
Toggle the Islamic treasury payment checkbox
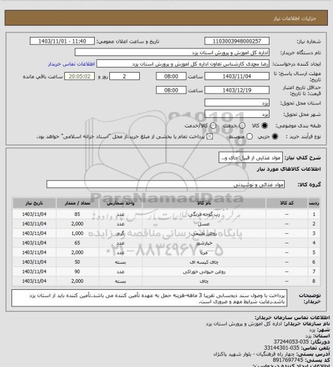(210, 136)
